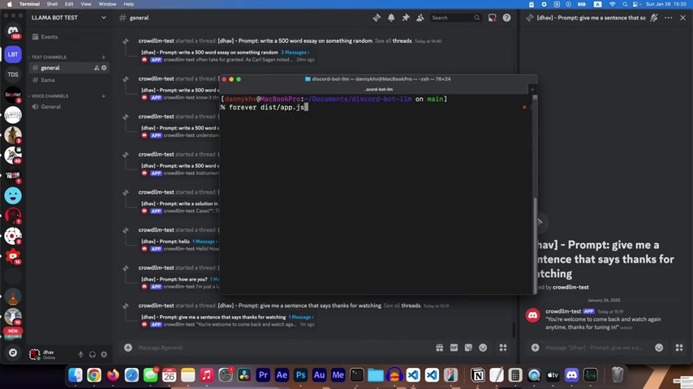The width and height of the screenshot is (693, 389).
Task: Launch Notion from the Dock
Action: coord(478,375)
